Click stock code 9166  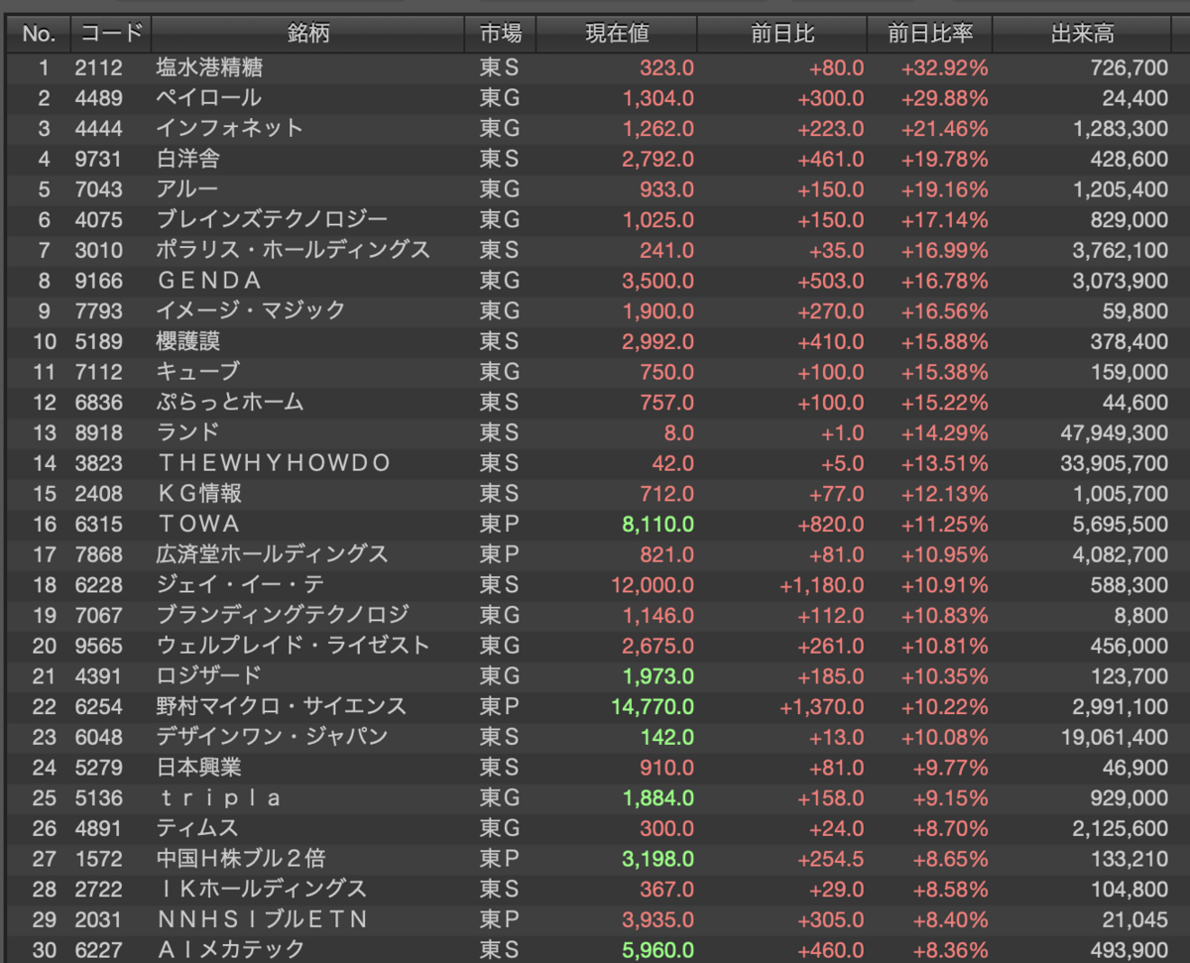click(x=98, y=281)
